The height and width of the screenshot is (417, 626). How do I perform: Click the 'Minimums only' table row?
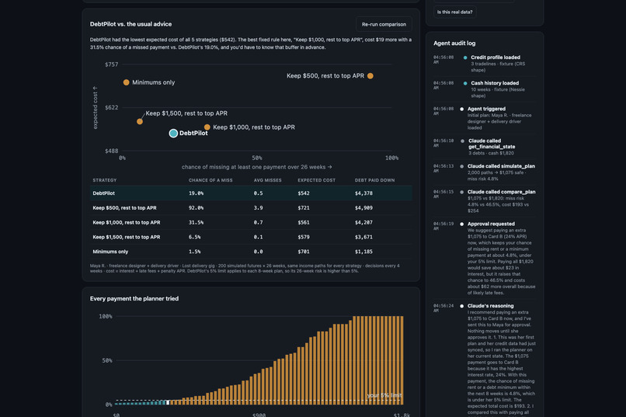tap(251, 252)
